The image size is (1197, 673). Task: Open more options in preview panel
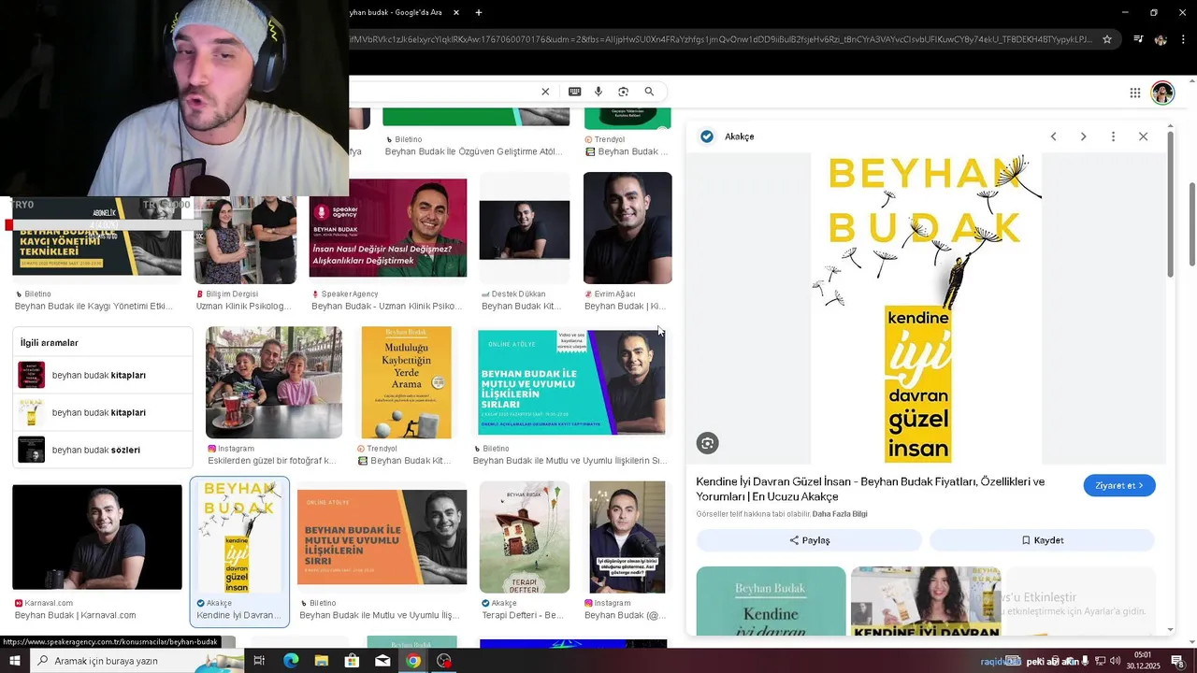tap(1113, 136)
